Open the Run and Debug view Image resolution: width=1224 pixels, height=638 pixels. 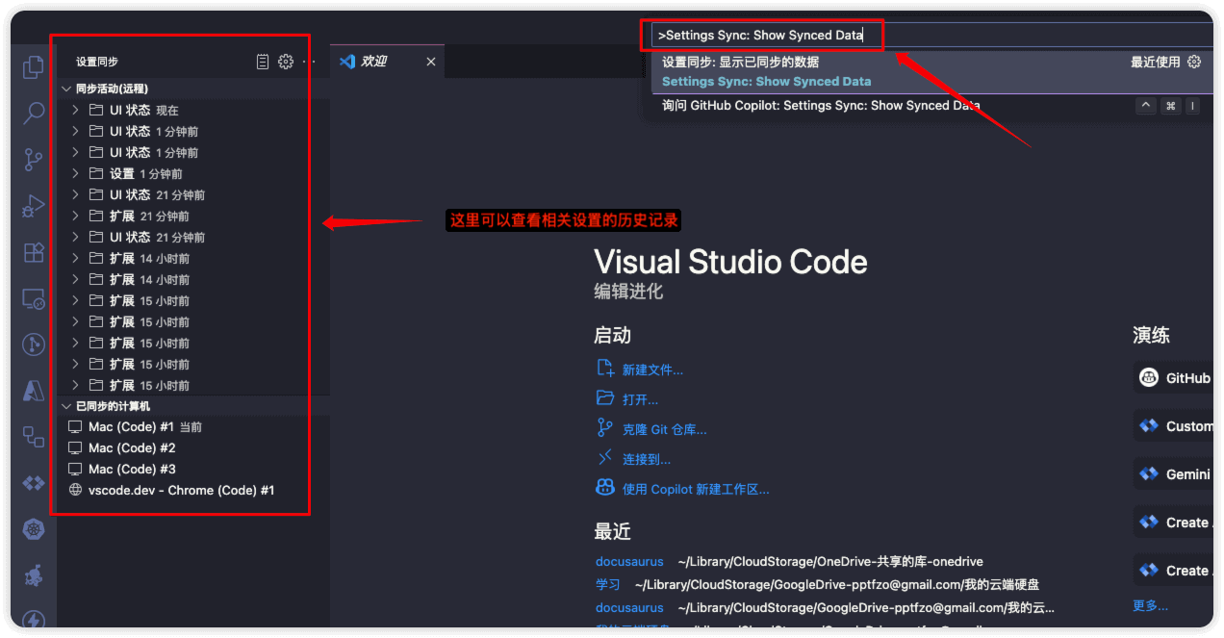34,206
